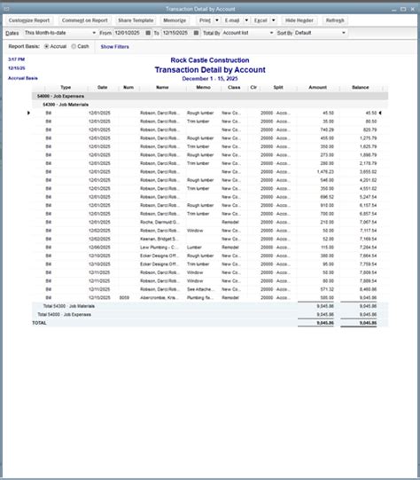Click the Roche, Diarmuid name cell
The width and height of the screenshot is (420, 480).
tap(159, 222)
